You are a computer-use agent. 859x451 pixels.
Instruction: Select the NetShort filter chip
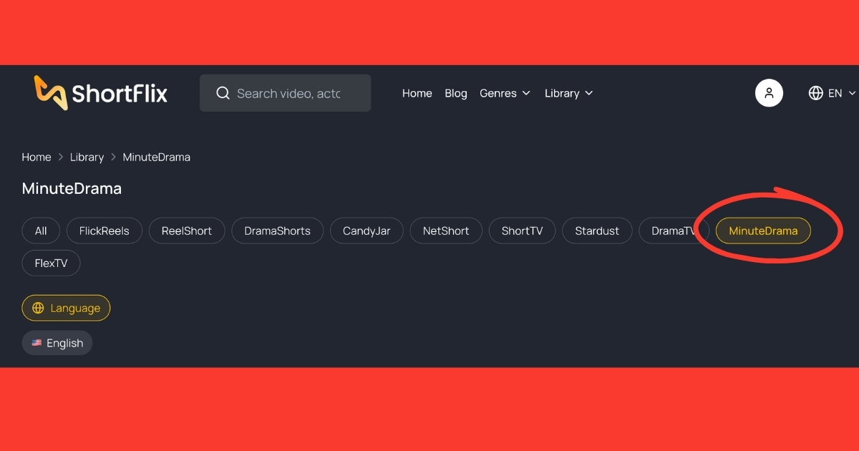point(446,231)
